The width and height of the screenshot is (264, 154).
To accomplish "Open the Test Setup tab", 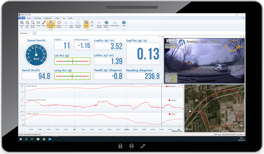I will [37, 18].
